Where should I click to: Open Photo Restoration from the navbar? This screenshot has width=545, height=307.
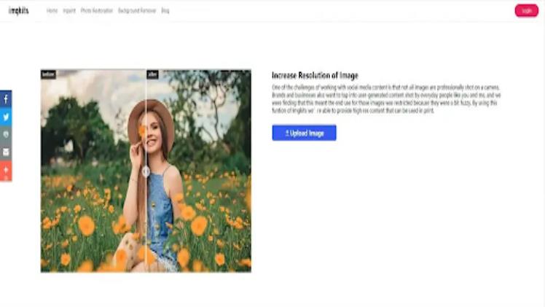[x=97, y=11]
